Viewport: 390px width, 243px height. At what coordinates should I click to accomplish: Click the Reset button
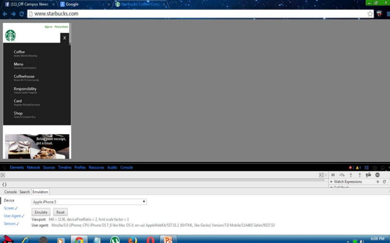[61, 213]
